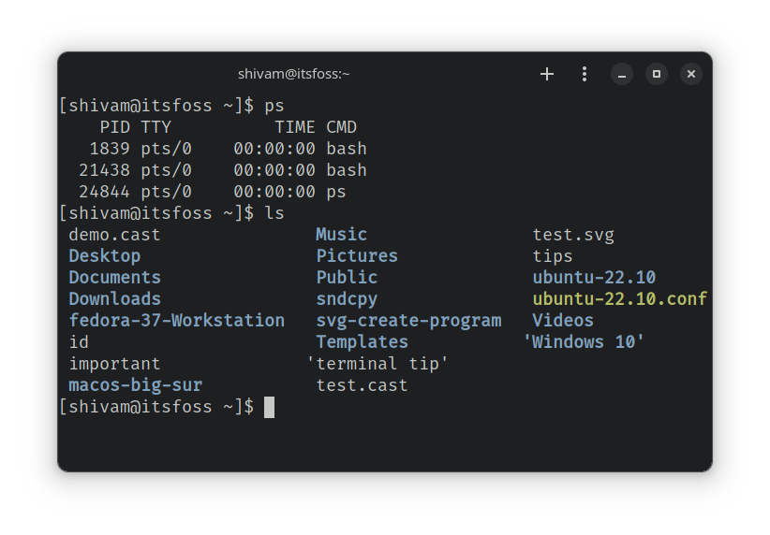770x535 pixels.
Task: Click the 'Windows 10' folder entry
Action: tap(585, 341)
